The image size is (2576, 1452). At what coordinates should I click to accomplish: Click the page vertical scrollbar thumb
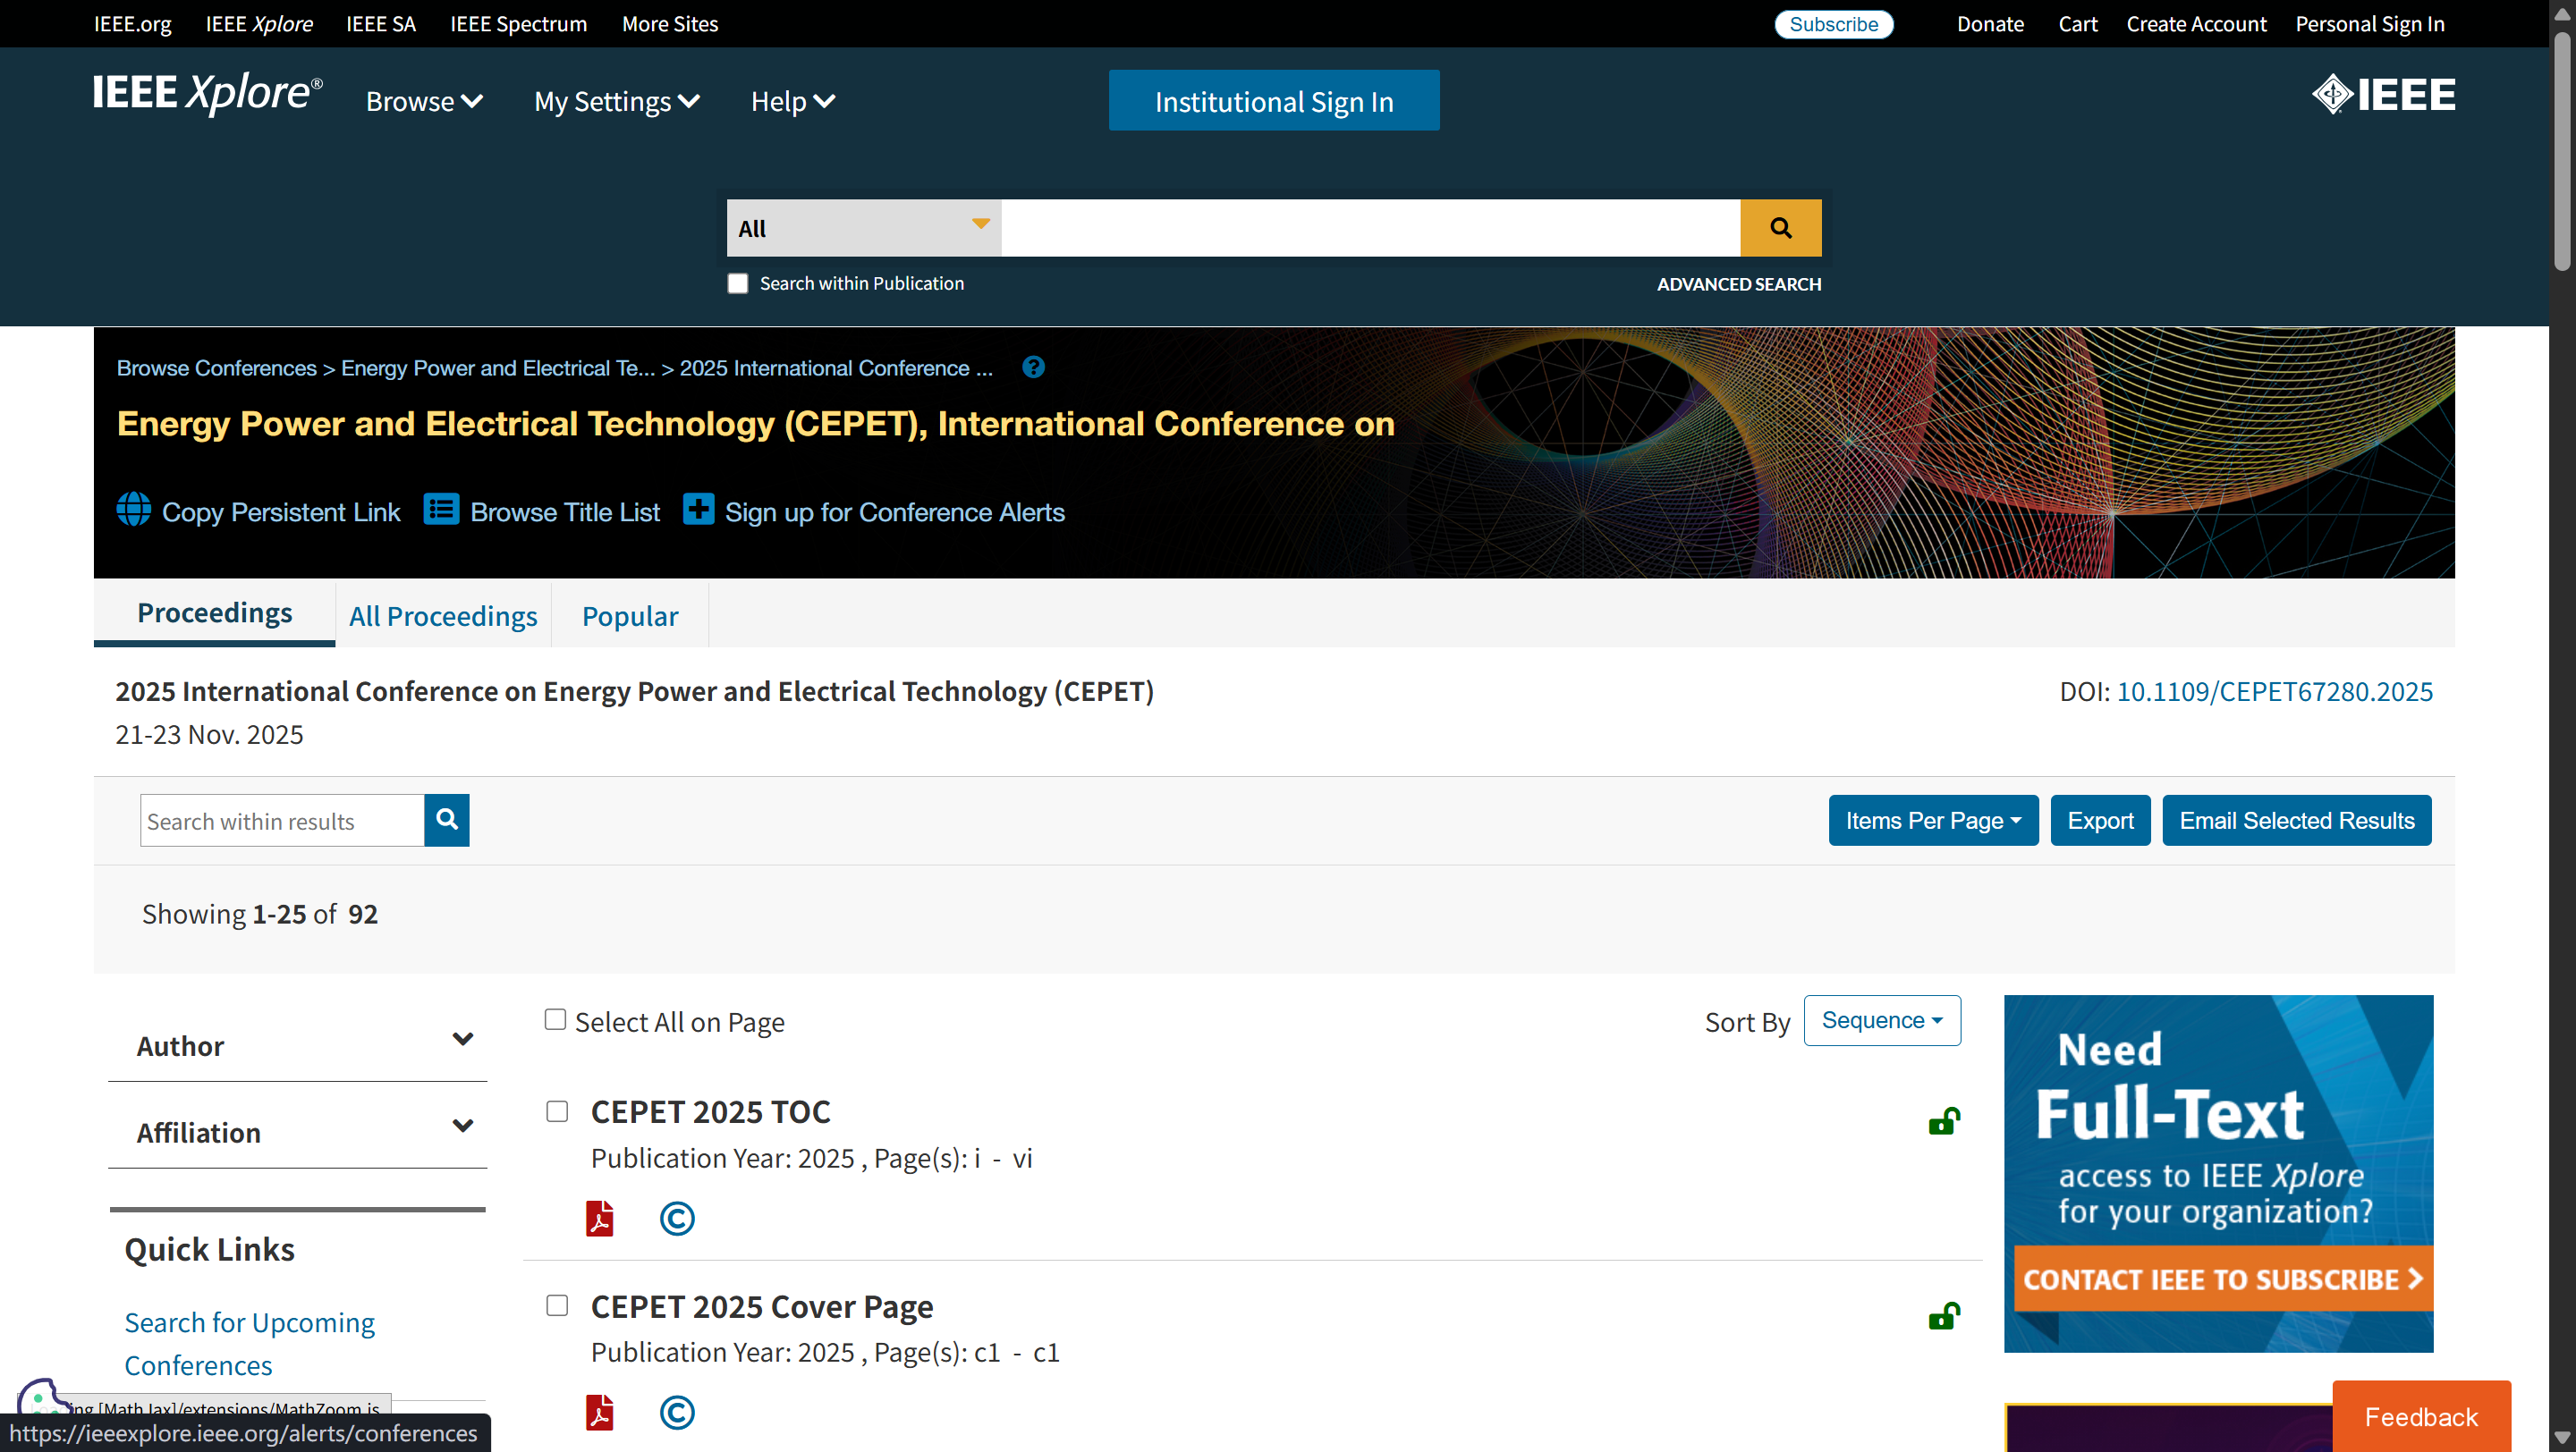click(x=2562, y=150)
